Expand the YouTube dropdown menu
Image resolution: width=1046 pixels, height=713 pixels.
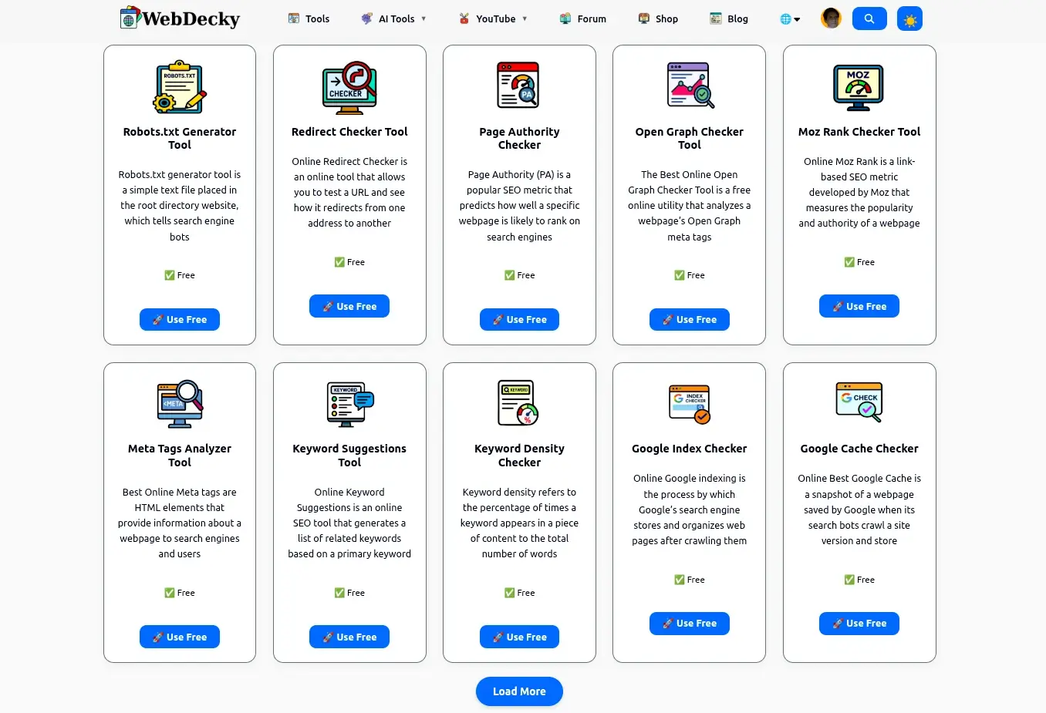point(493,18)
